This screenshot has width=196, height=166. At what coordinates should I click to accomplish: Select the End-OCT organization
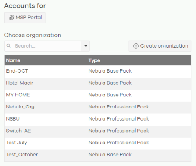point(98,71)
